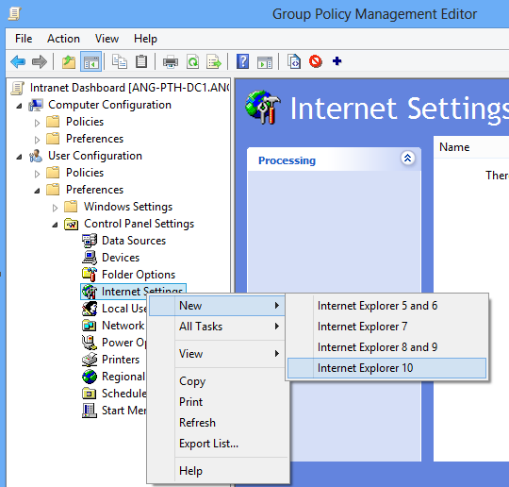Select the Internet Settings tree item
Screen dimensions: 509x487
(133, 292)
